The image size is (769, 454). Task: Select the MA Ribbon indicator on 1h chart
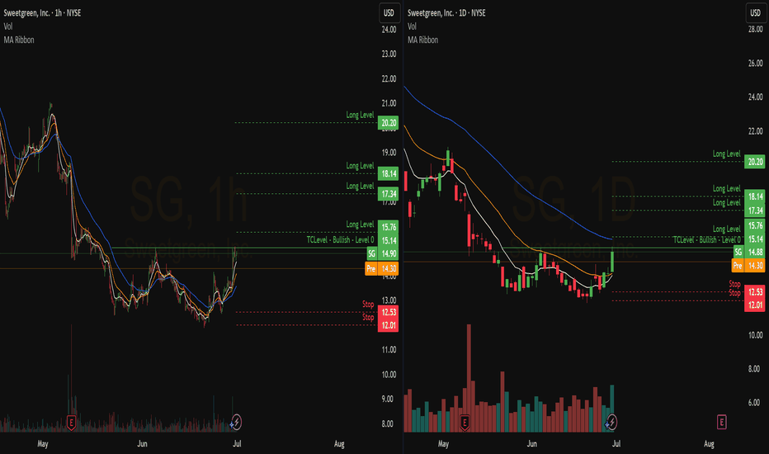tap(19, 40)
